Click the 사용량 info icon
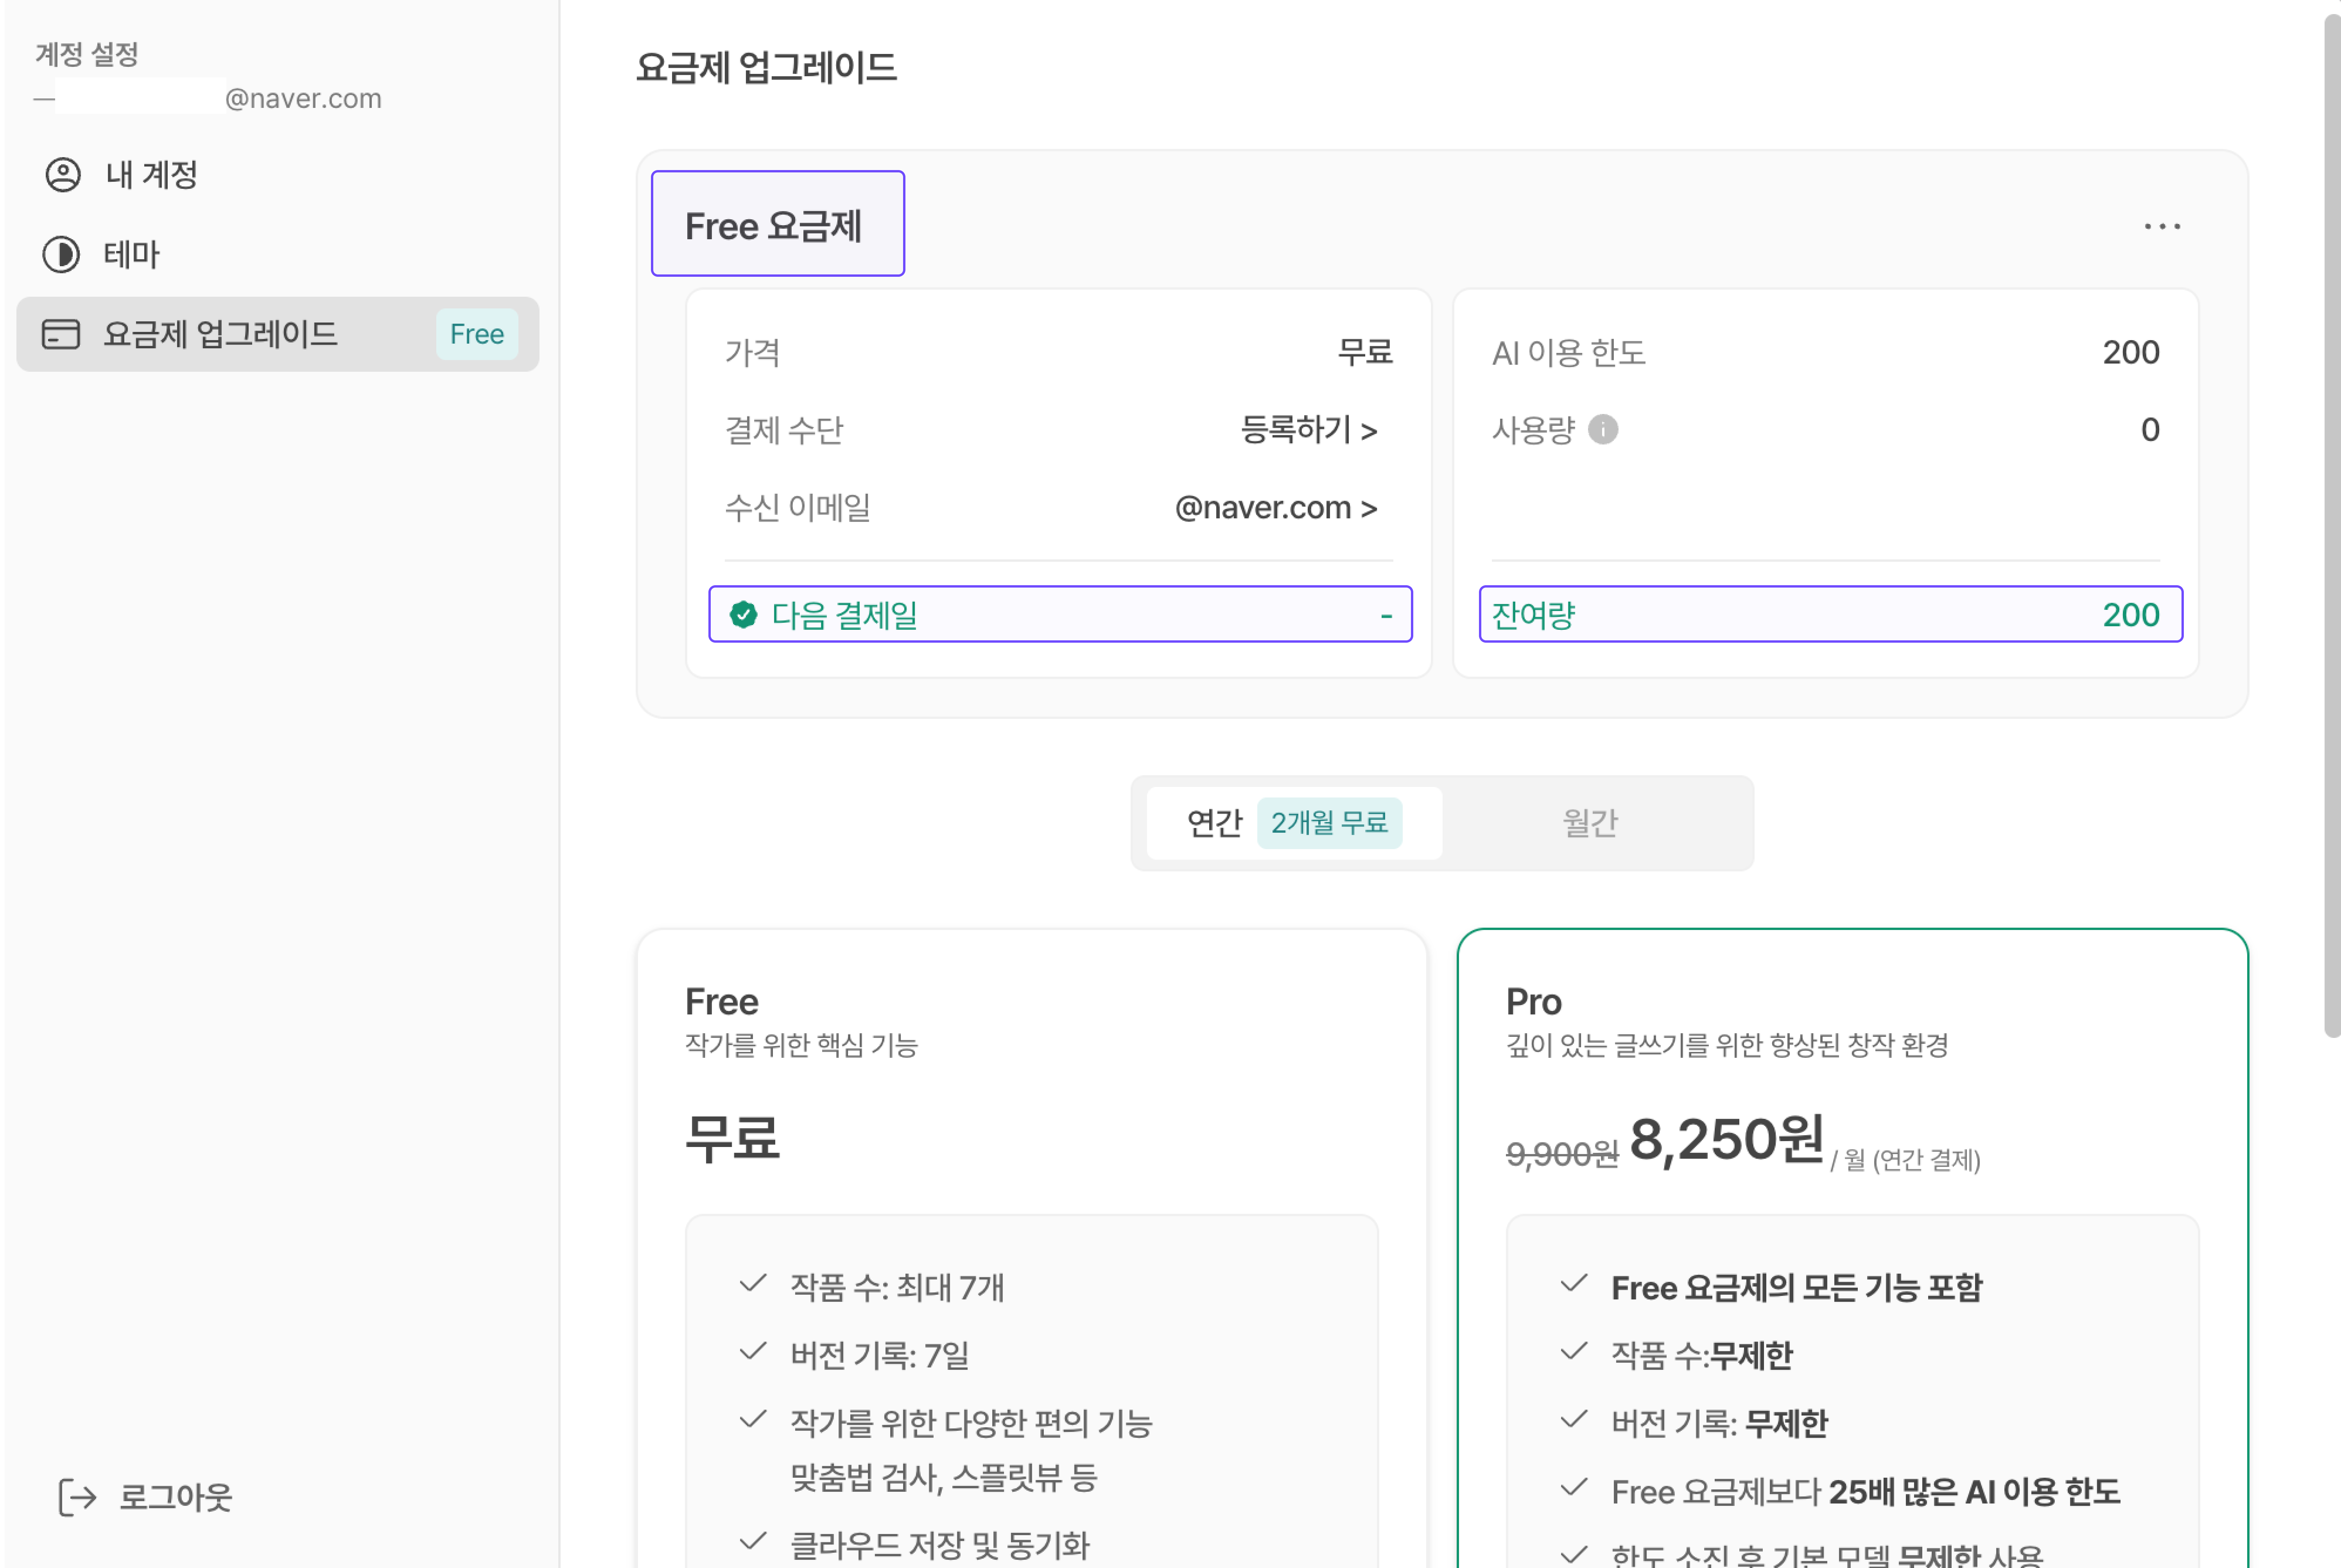This screenshot has width=2341, height=1568. click(1603, 430)
